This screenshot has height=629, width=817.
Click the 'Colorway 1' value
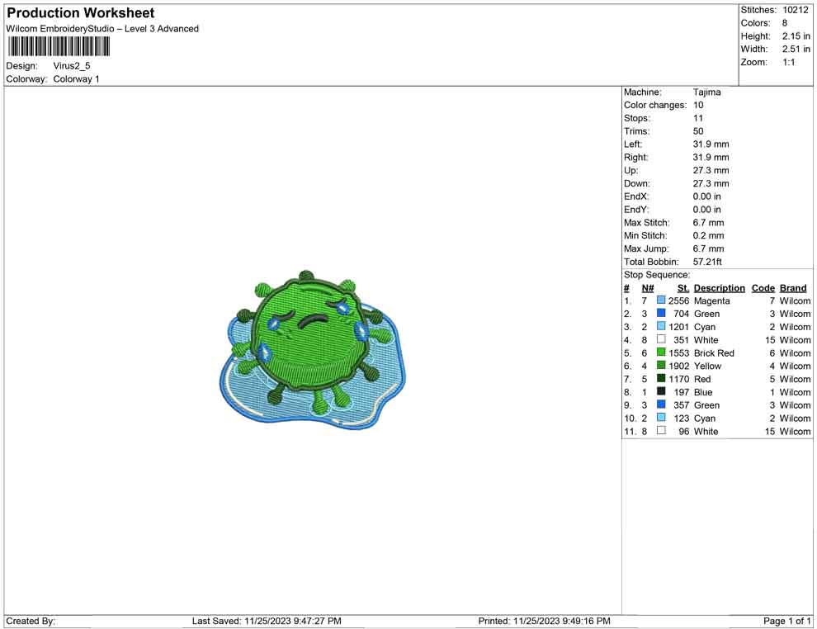point(76,78)
